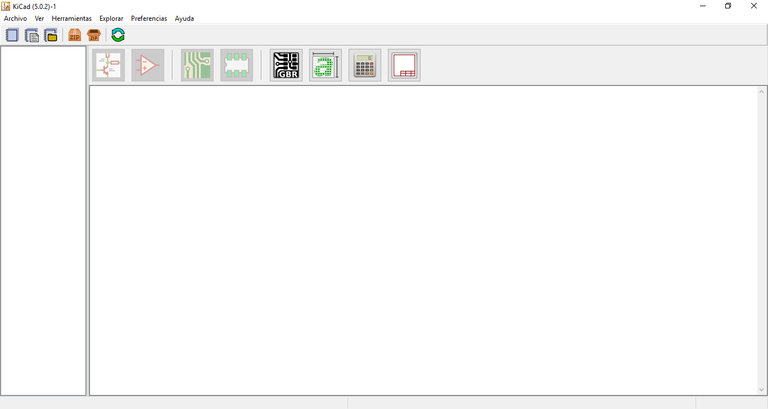Open the page layout editor
Viewport: 768px width, 409px height.
pyautogui.click(x=404, y=65)
